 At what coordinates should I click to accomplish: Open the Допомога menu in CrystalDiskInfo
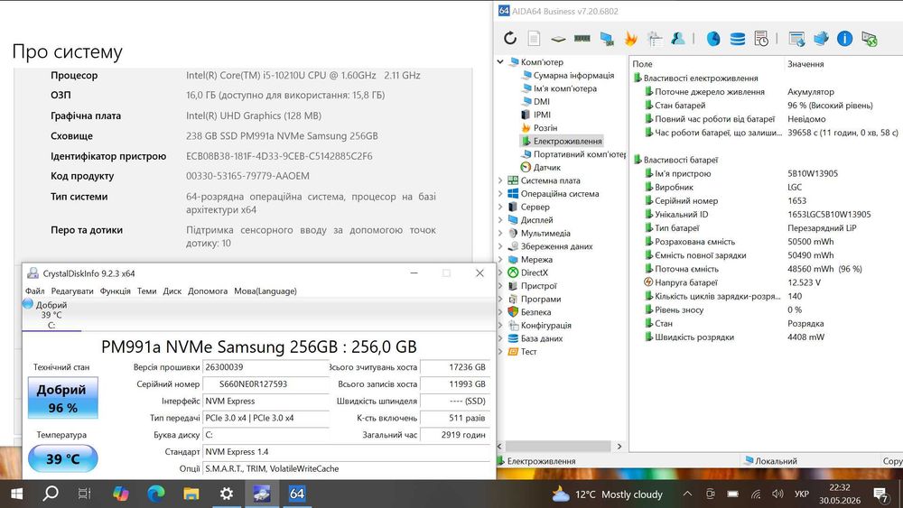coord(208,291)
